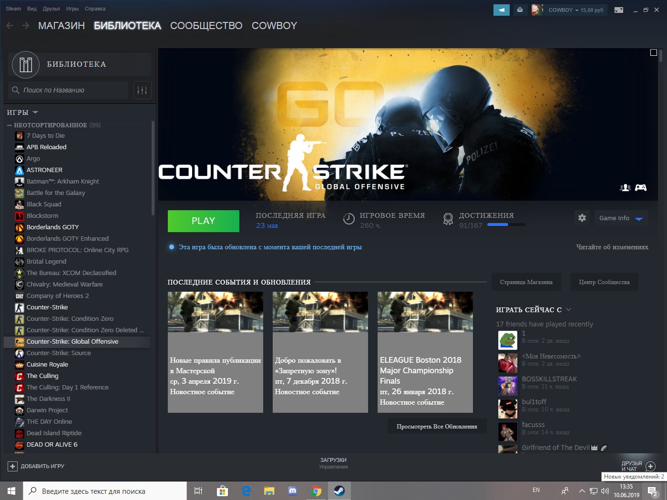Open Windows notification center icon
The height and width of the screenshot is (500, 667).
click(652, 491)
